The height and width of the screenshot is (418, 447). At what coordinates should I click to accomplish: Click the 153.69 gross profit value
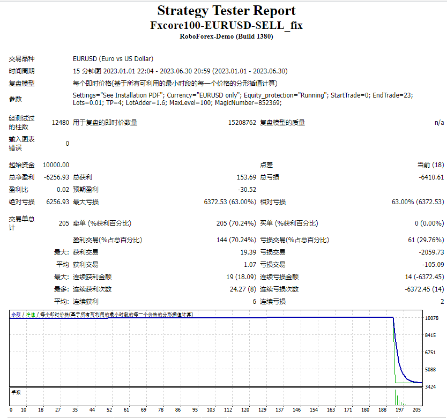click(x=247, y=177)
